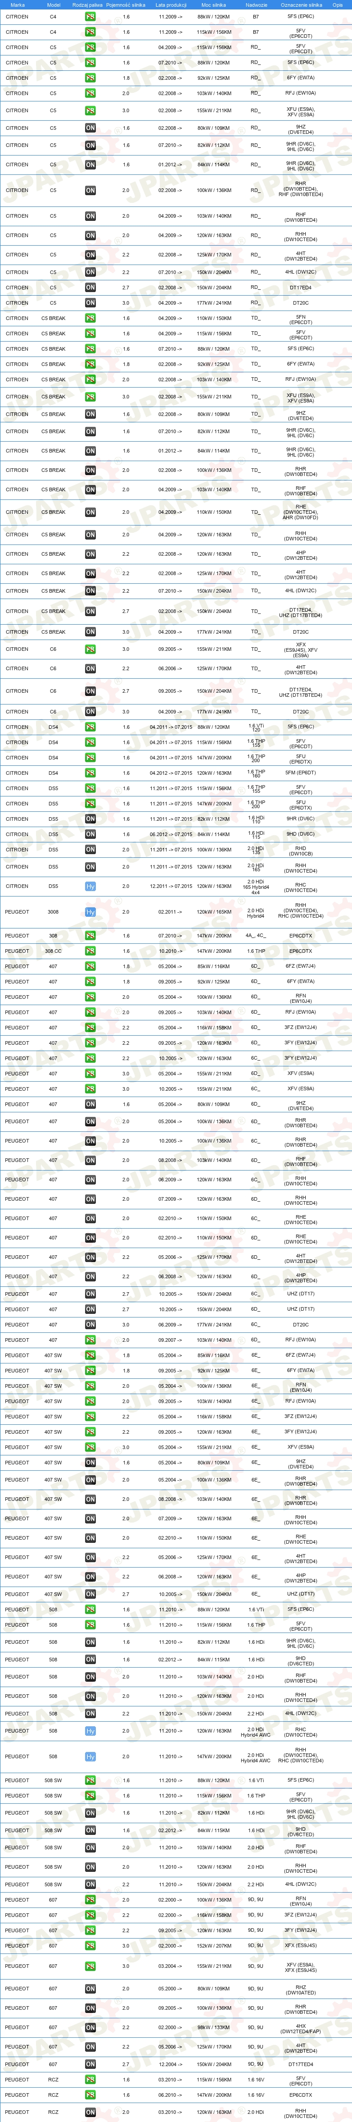Viewport: 352px width, 2122px height.
Task: Click ON diesel icon in Citroen C6 177kW row
Action: pos(90,712)
